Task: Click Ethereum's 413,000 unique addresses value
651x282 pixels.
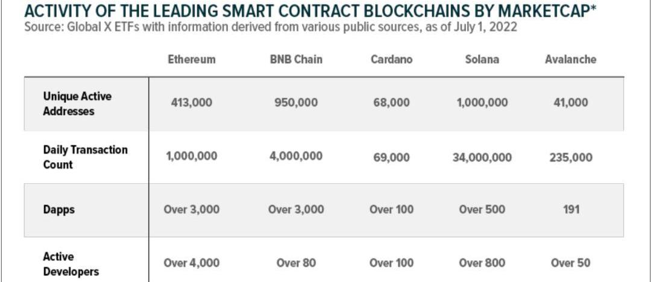Action: point(192,102)
